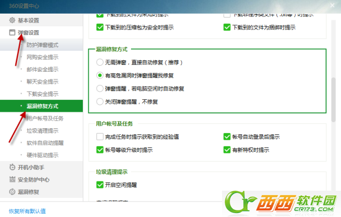Image resolution: width=341 pixels, height=217 pixels.
Task: Choose 有高危漏洞时弹窗提醒我修复 radio option
Action: 100,76
